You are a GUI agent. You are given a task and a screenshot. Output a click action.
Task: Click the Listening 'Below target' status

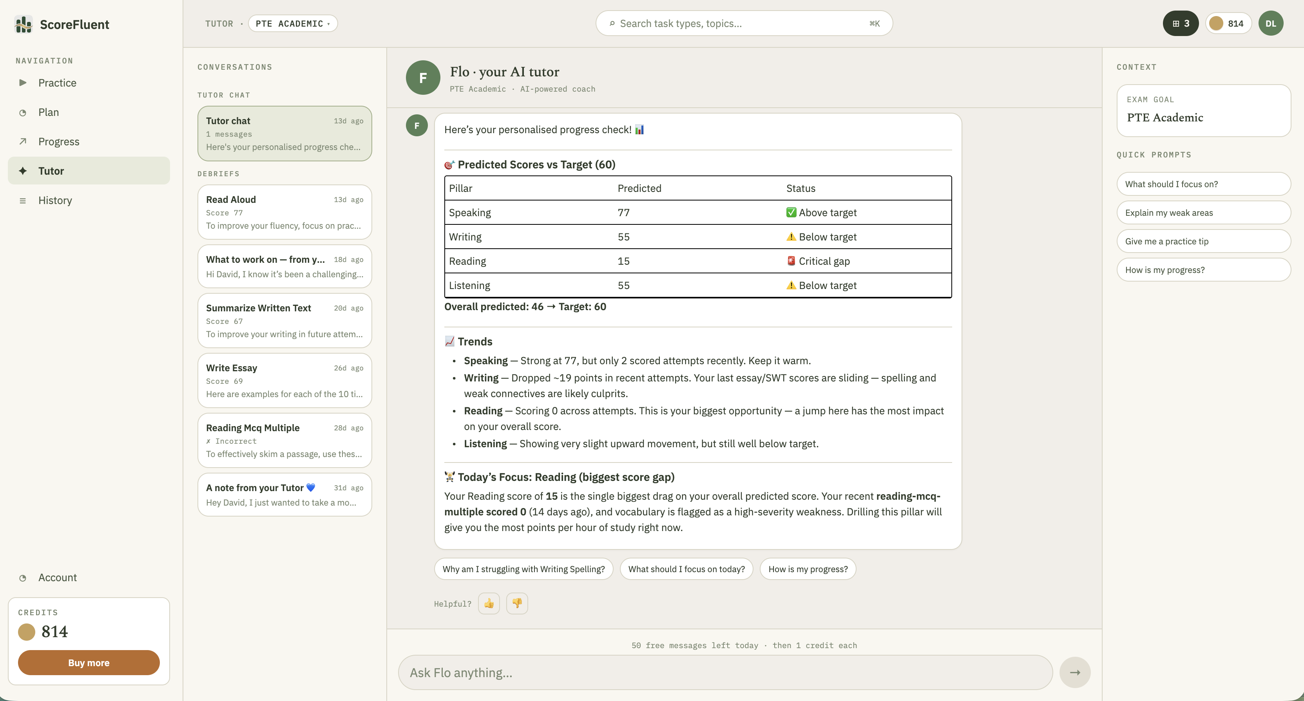(x=821, y=285)
